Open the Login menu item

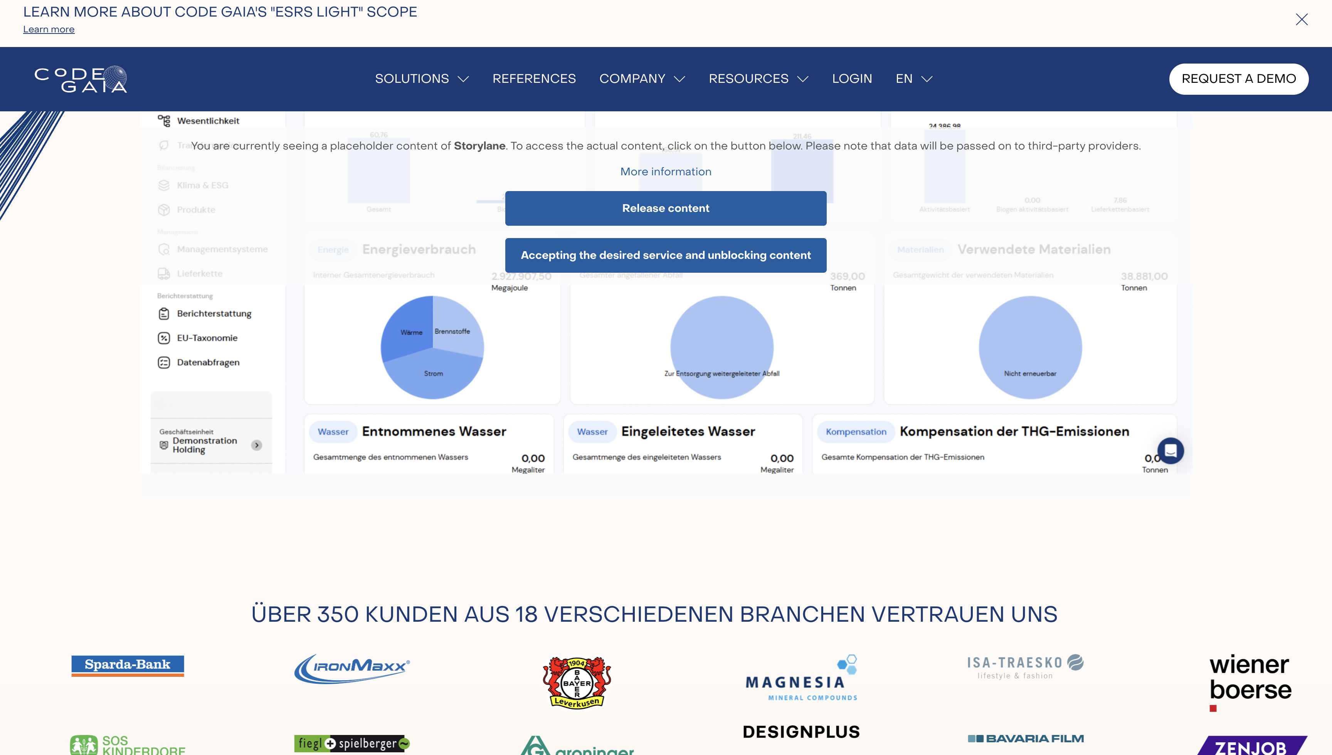click(852, 79)
